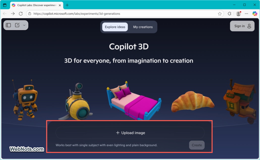The width and height of the screenshot is (260, 160).
Task: View site information lock icon
Action: point(30,14)
